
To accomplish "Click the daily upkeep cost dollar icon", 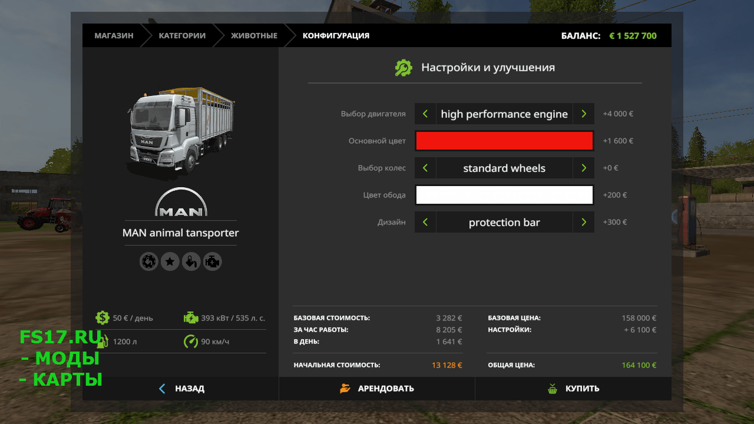I will [102, 317].
